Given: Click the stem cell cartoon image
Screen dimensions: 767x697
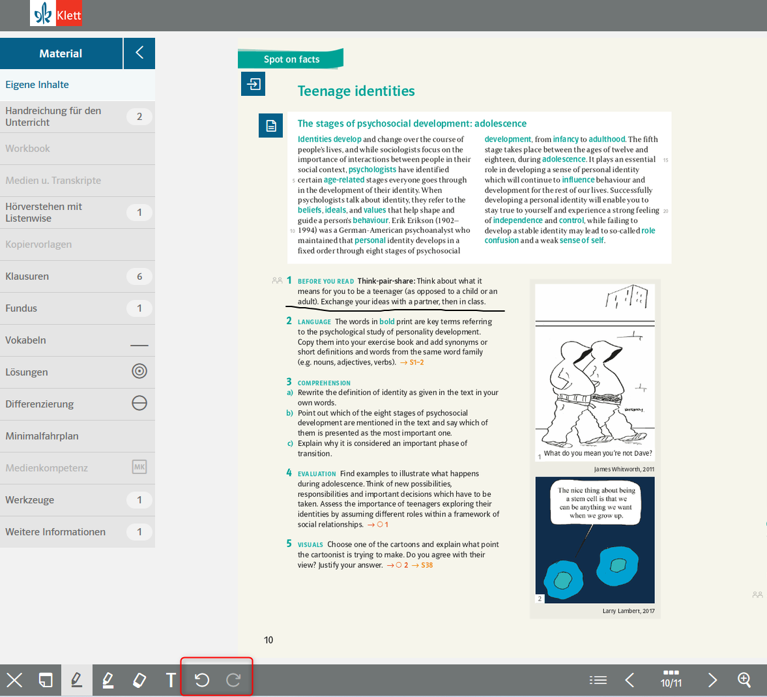Looking at the screenshot, I should tap(595, 540).
